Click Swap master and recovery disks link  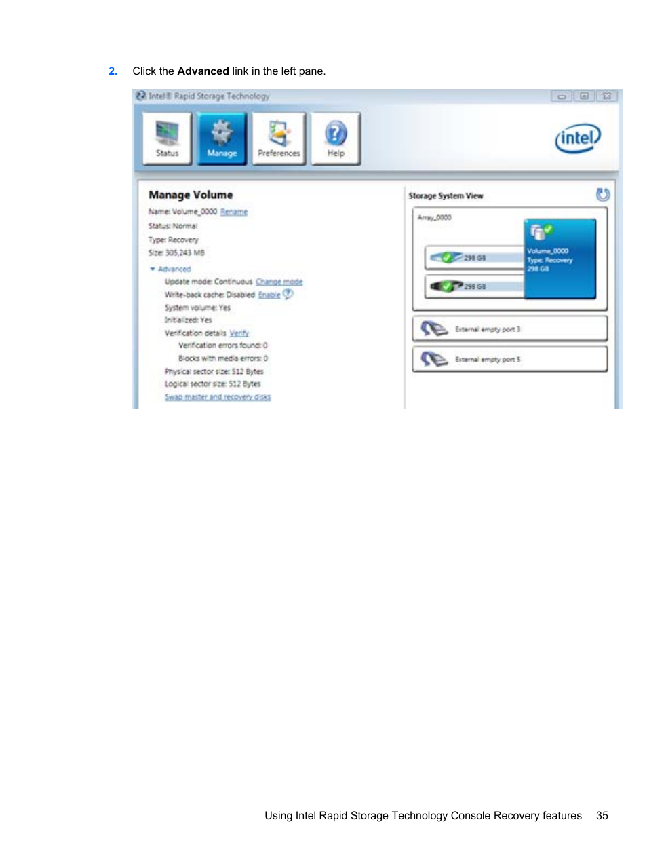(218, 397)
